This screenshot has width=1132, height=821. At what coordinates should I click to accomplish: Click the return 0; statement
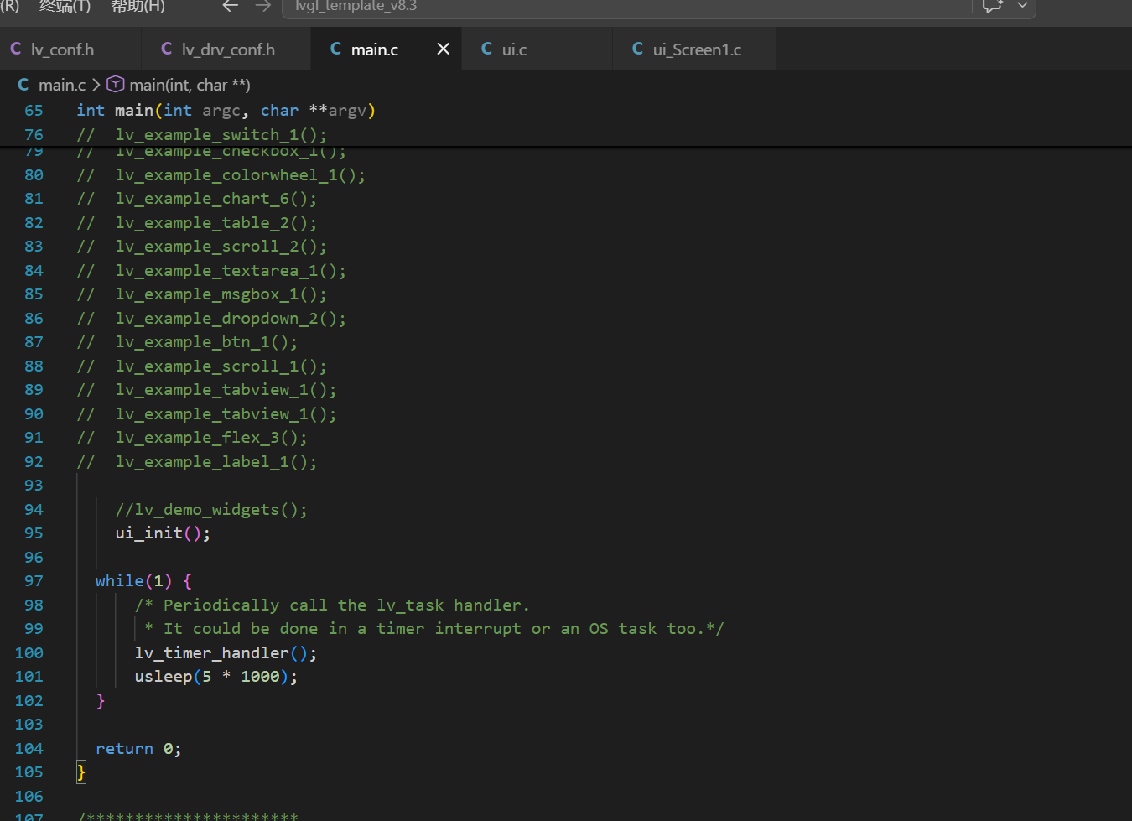point(138,749)
